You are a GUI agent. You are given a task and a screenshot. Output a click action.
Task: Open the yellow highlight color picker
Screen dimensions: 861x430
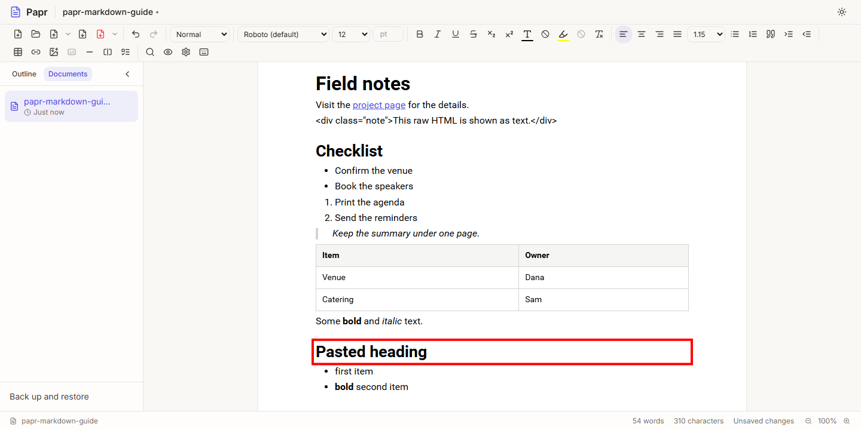pyautogui.click(x=563, y=34)
